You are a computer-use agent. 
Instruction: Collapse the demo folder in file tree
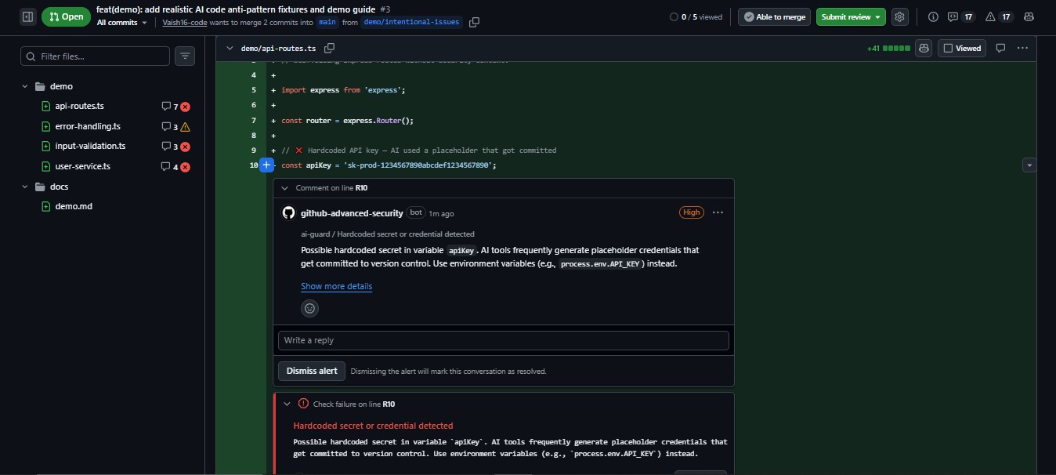[x=25, y=86]
